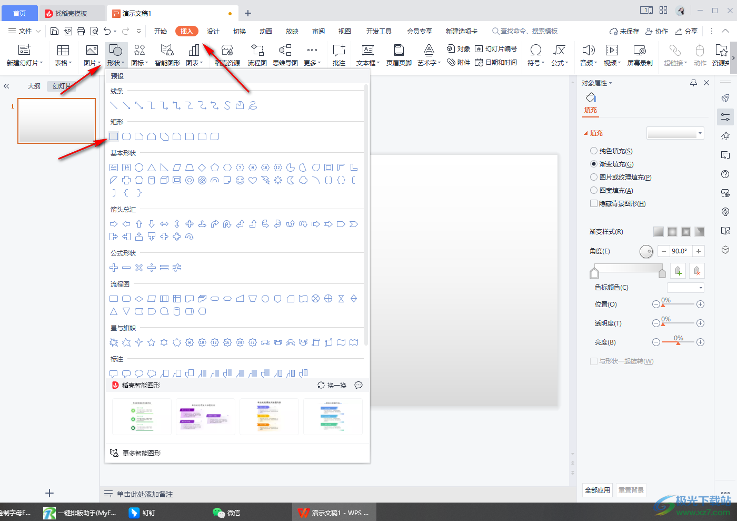Select the rectangle shape in 矩形 section
This screenshot has height=521, width=737.
pyautogui.click(x=114, y=136)
